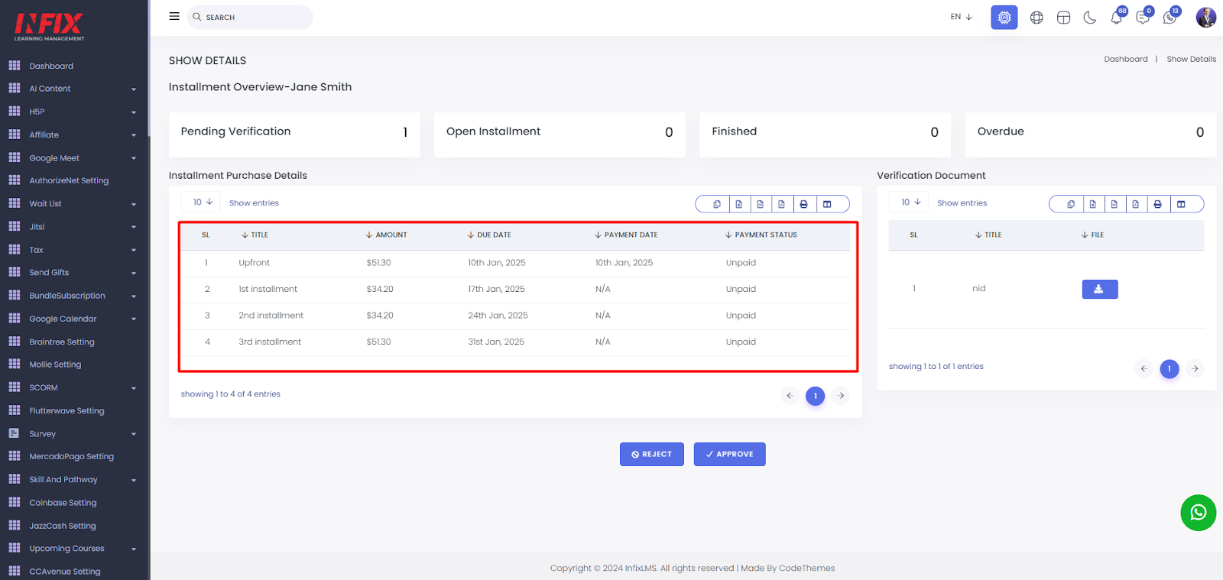1223x580 pixels.
Task: Open the user profile avatar
Action: [1206, 17]
